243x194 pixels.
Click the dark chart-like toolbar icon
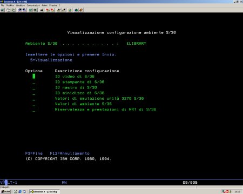click(42, 10)
